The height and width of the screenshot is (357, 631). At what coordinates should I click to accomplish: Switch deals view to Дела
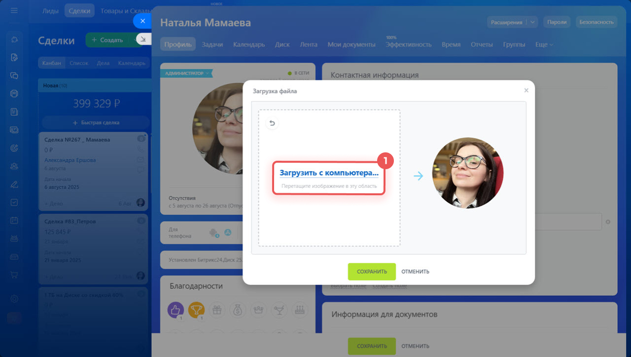tap(104, 63)
